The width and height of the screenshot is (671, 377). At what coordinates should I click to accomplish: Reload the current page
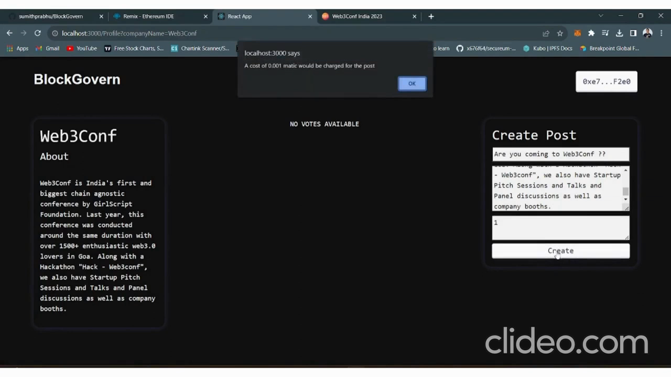tap(37, 33)
